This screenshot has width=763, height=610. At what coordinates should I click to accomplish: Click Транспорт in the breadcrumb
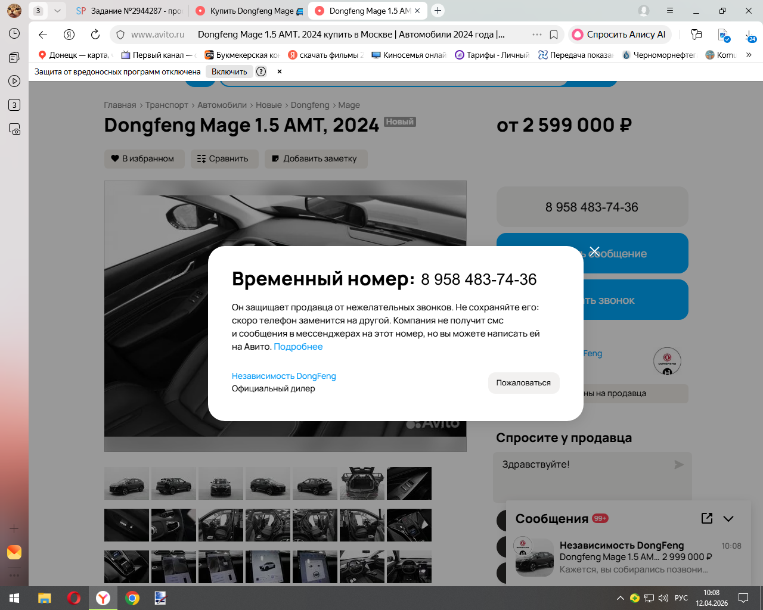point(167,105)
